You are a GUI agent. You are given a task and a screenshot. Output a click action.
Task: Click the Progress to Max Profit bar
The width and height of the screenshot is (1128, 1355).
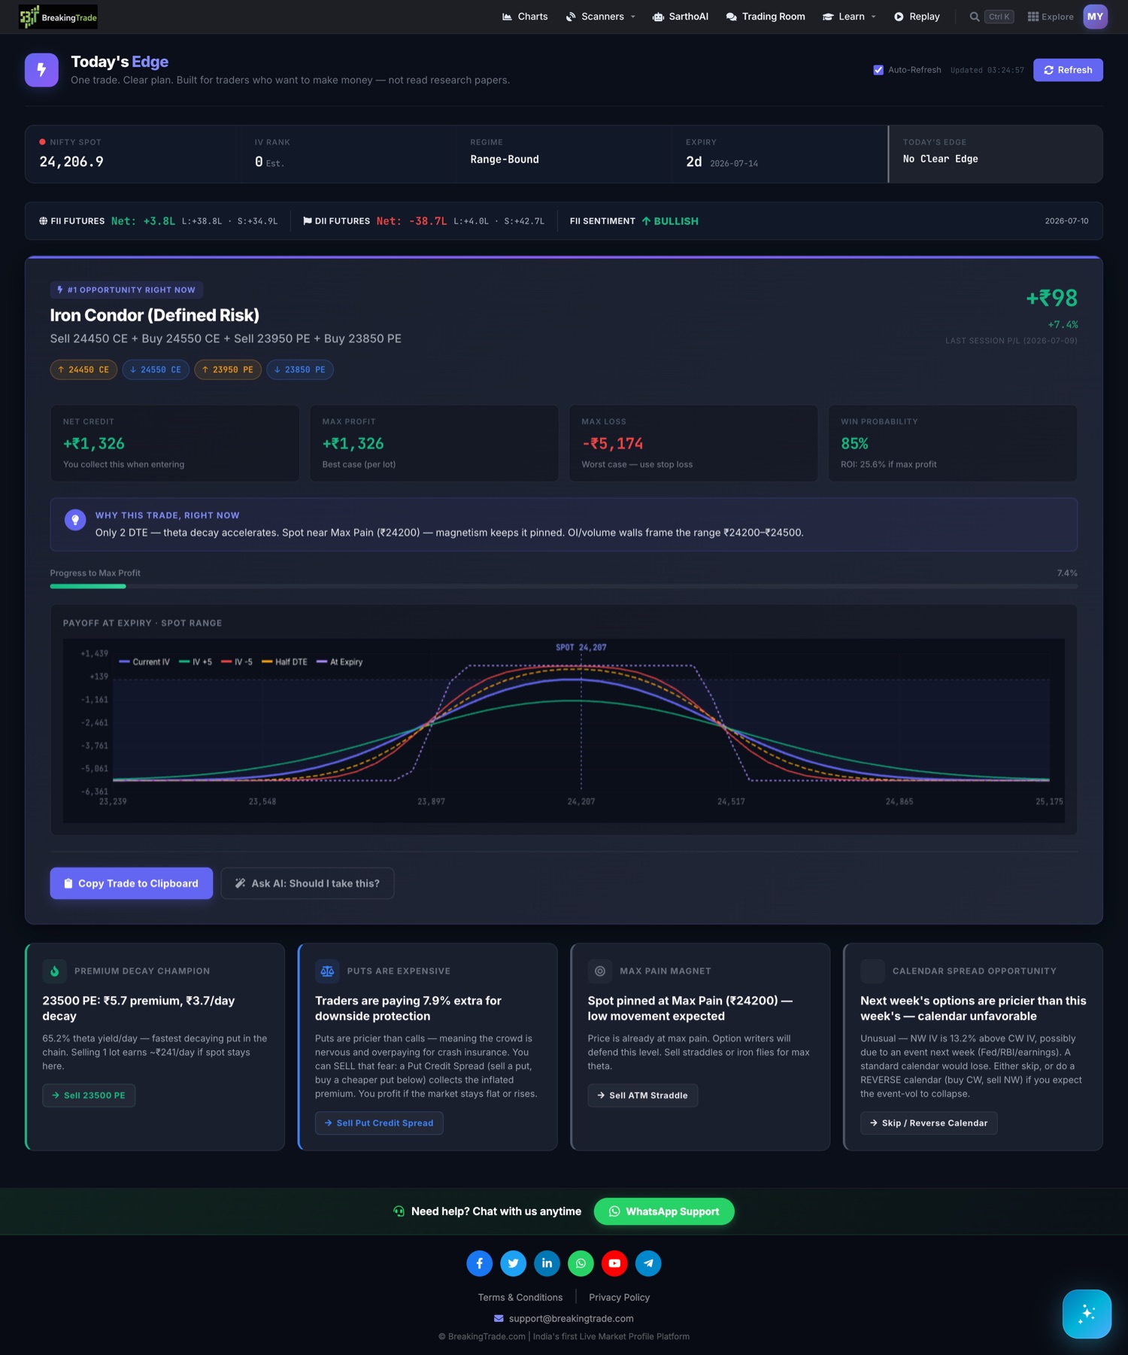(564, 586)
